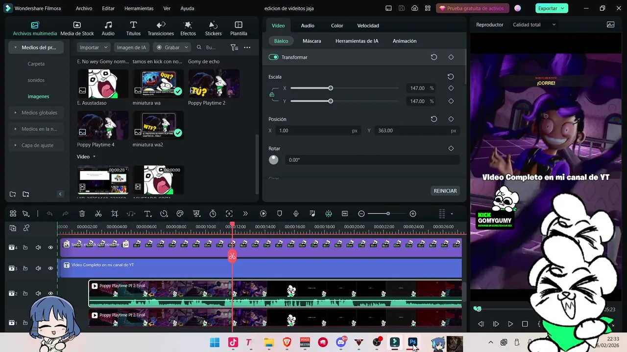The height and width of the screenshot is (352, 627).
Task: Open the filter/sort icon in media panel
Action: pos(234,47)
